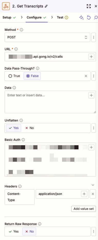Collapse the Headers section chevron
98x240 pixels.
pos(93,185)
